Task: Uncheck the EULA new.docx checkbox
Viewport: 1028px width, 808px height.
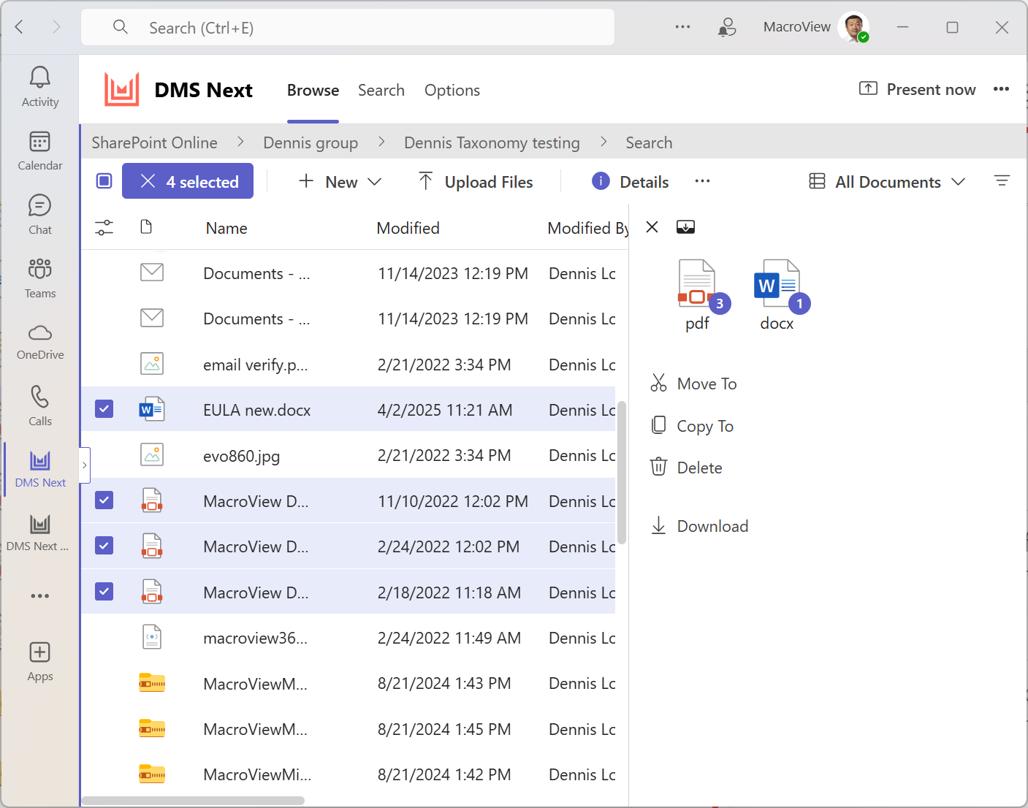Action: (x=104, y=409)
